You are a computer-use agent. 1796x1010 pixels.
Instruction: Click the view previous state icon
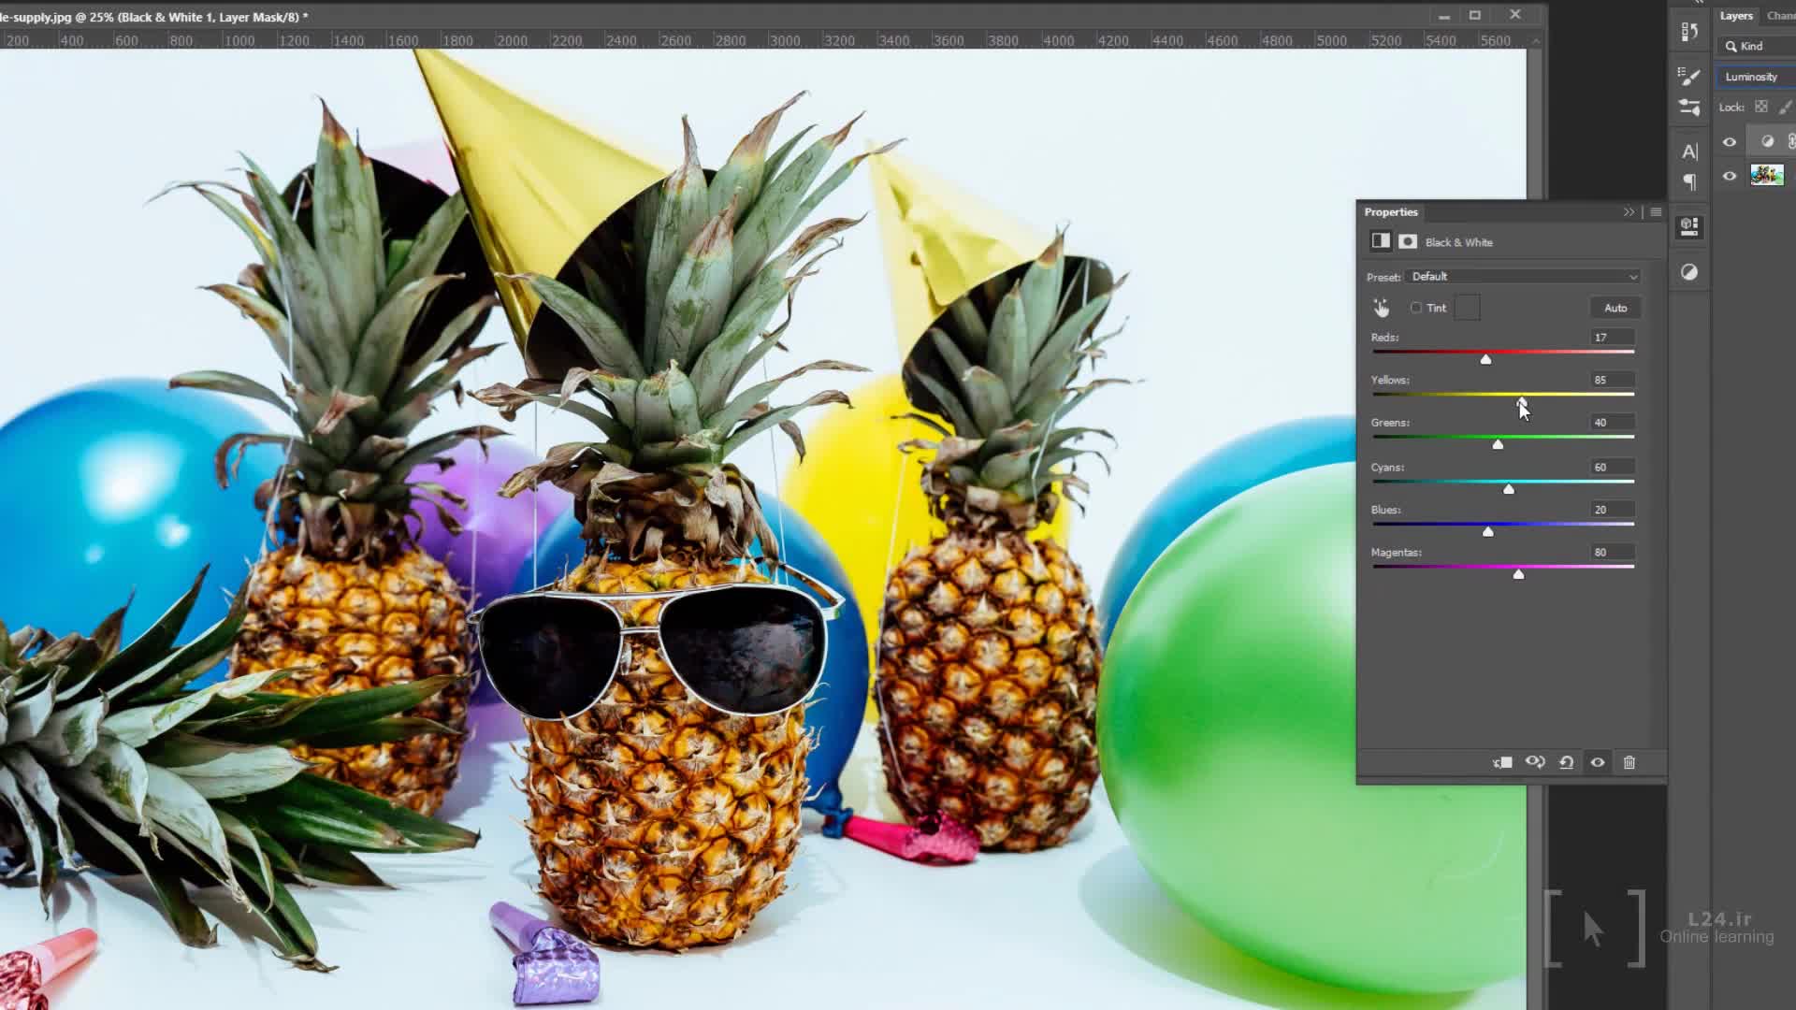pos(1535,762)
